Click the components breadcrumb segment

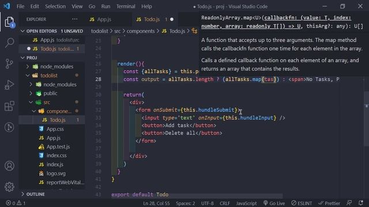(x=141, y=31)
